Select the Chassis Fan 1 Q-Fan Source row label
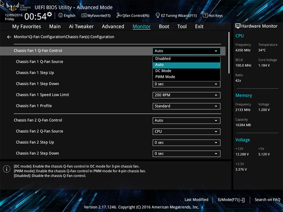 pos(40,62)
